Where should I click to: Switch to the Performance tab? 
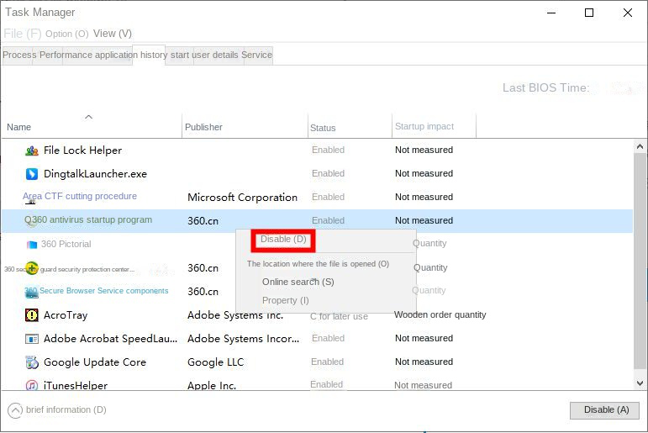click(66, 55)
